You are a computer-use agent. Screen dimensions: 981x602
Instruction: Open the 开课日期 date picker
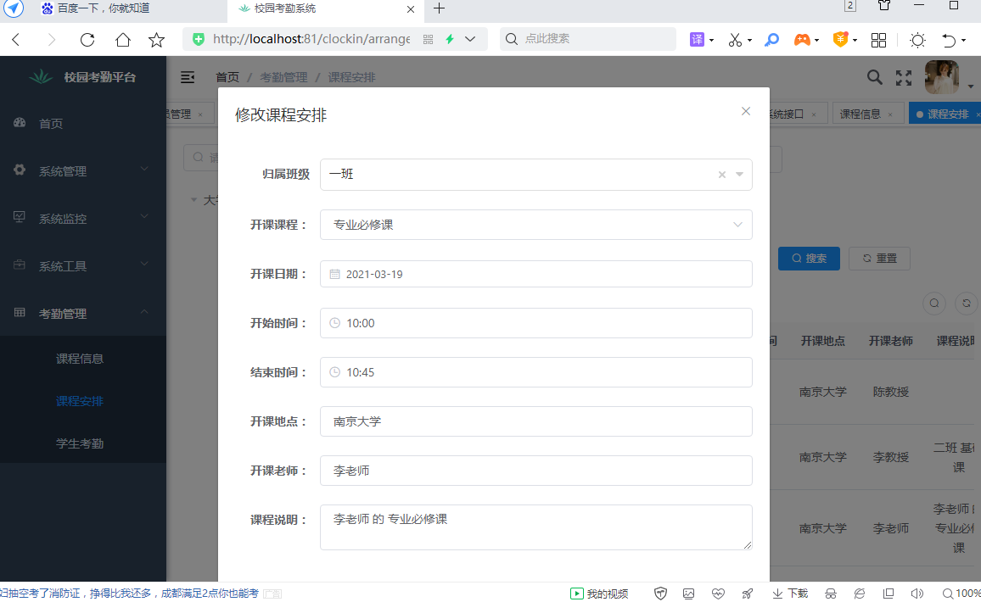click(535, 273)
